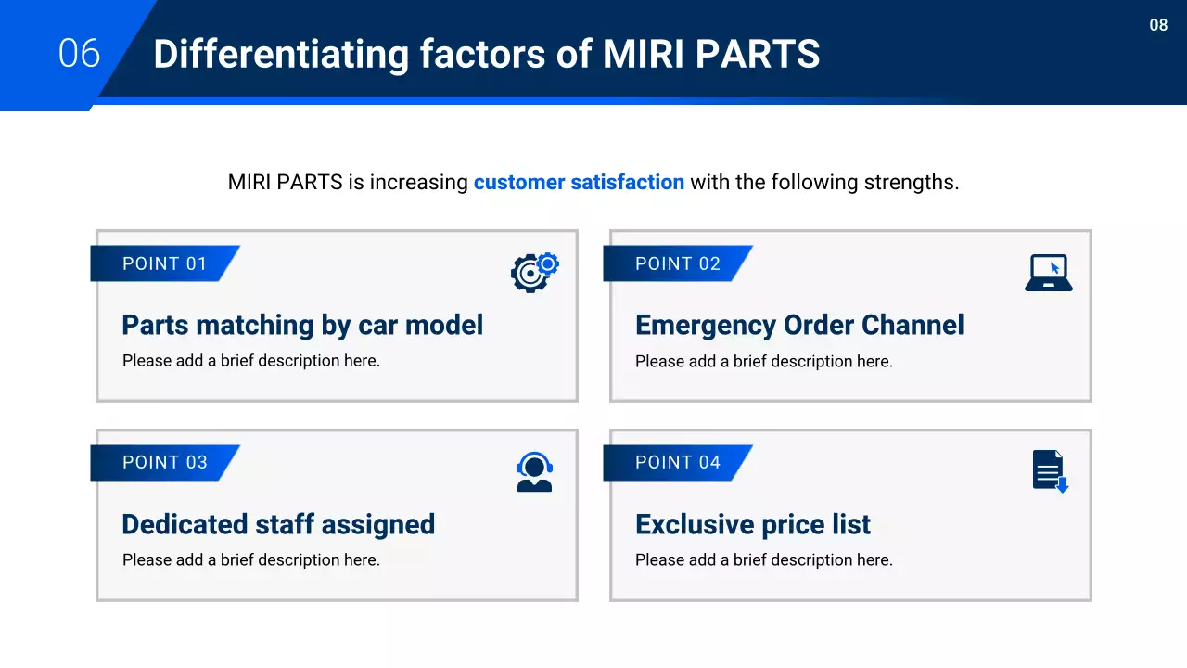Select the slide title 'Differentiating factors of MIRI PARTS'
This screenshot has width=1187, height=668.
(486, 54)
